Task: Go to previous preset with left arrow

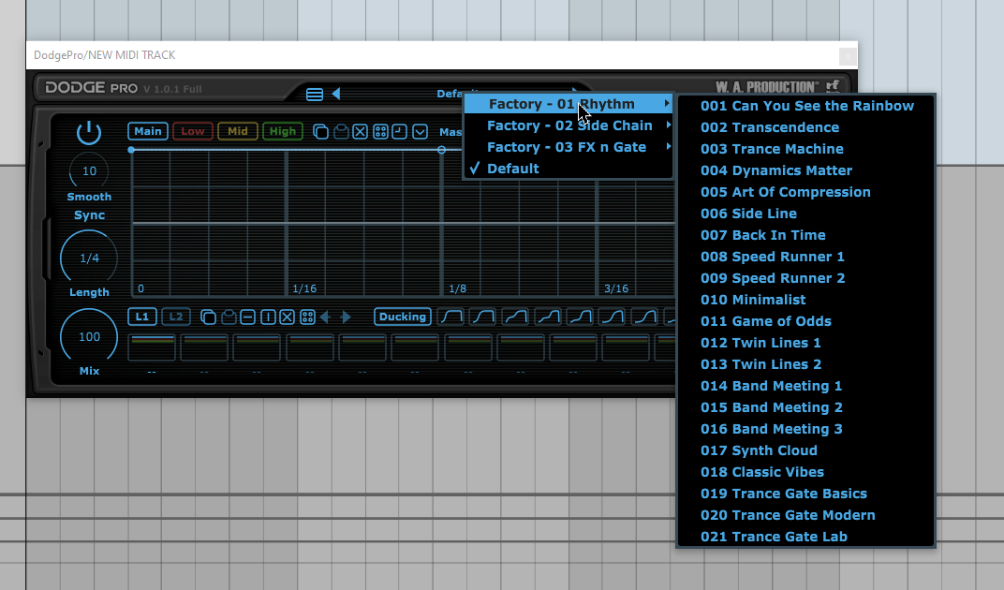Action: coord(335,94)
